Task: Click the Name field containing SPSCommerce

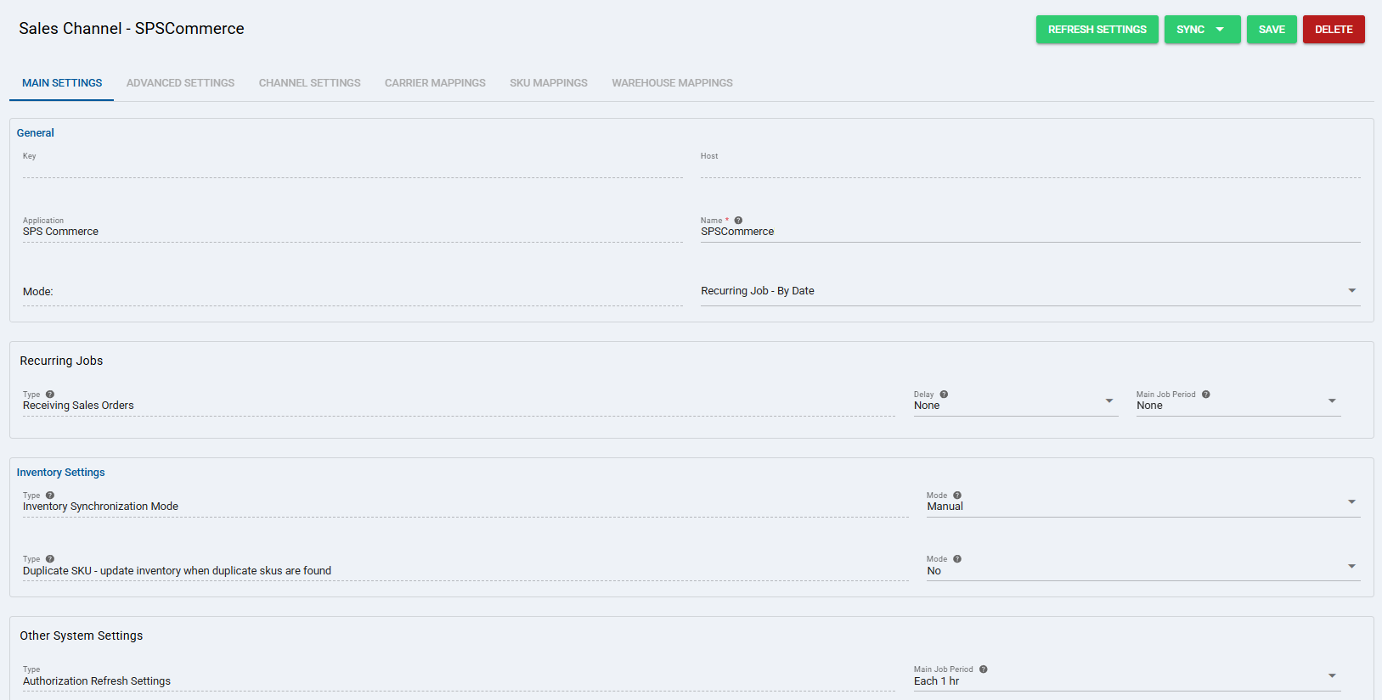Action: 1030,231
